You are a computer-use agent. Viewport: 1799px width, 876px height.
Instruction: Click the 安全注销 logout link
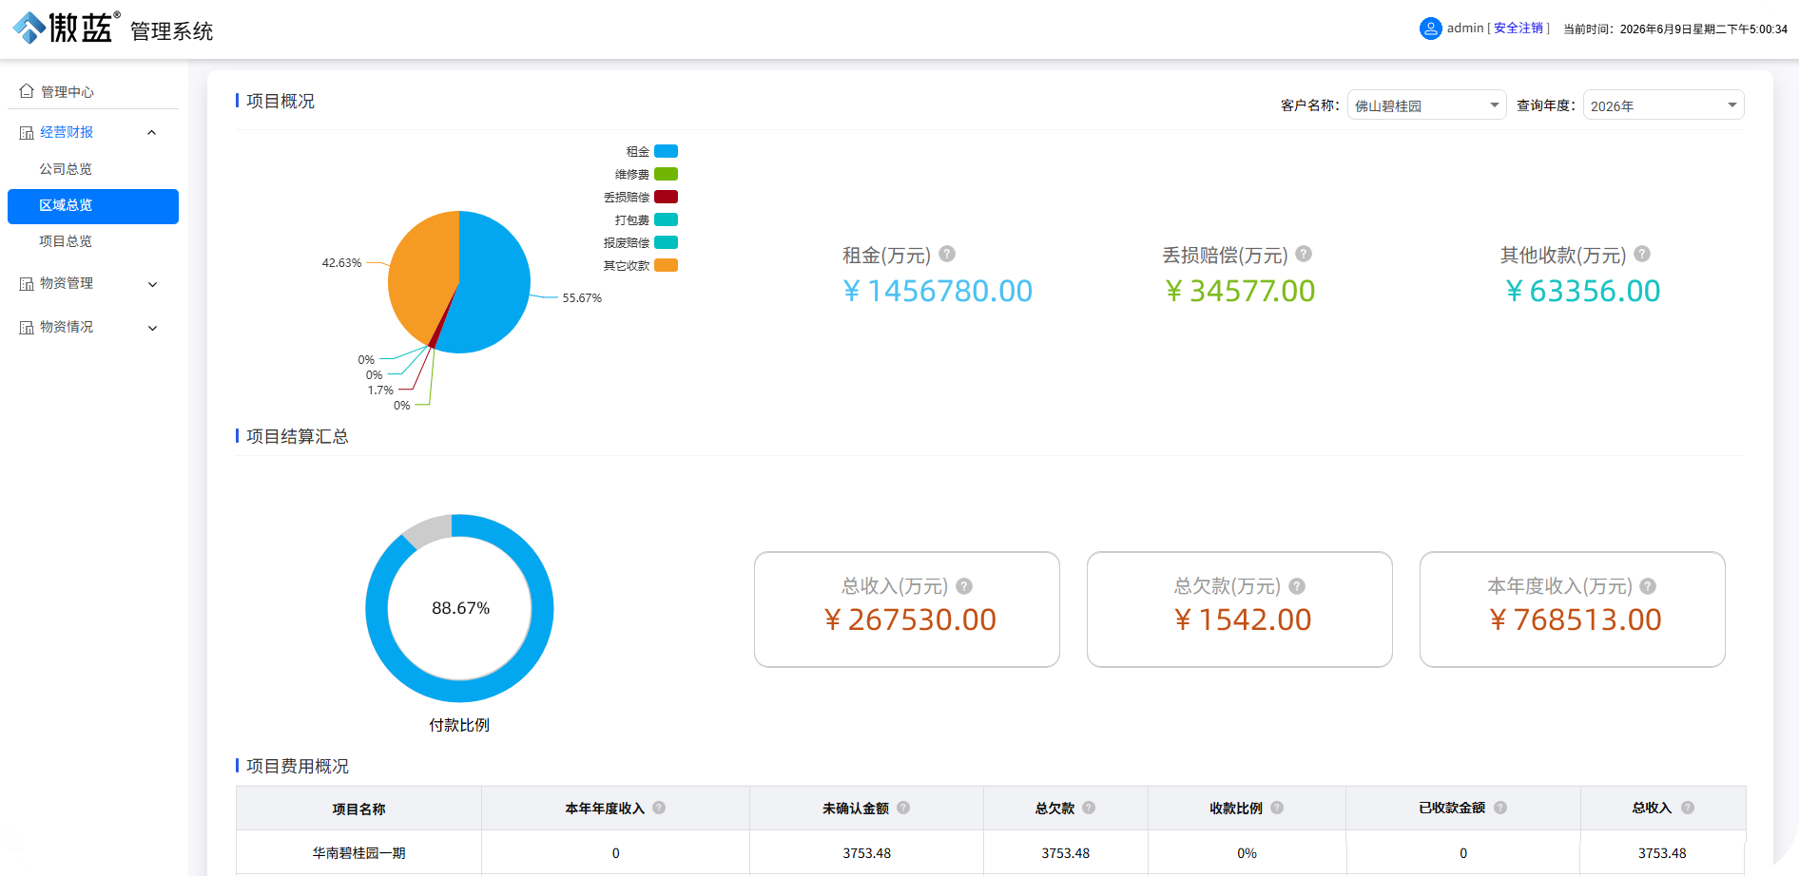1519,29
